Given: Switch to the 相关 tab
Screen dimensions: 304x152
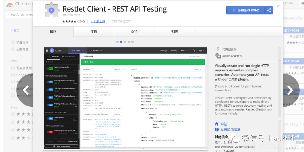Looking at the screenshot, I should coord(175,32).
